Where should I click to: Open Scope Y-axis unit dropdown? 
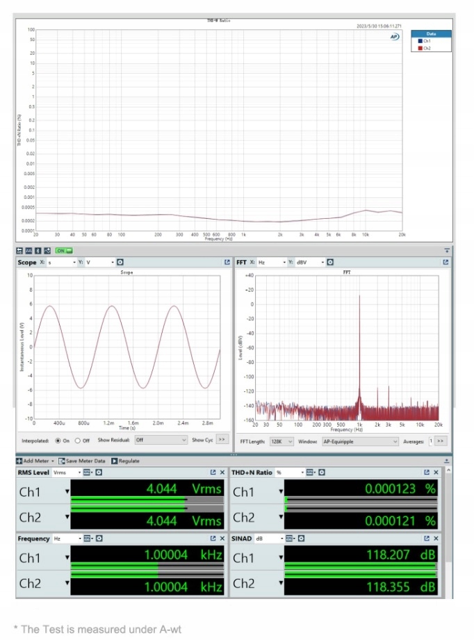pyautogui.click(x=100, y=262)
